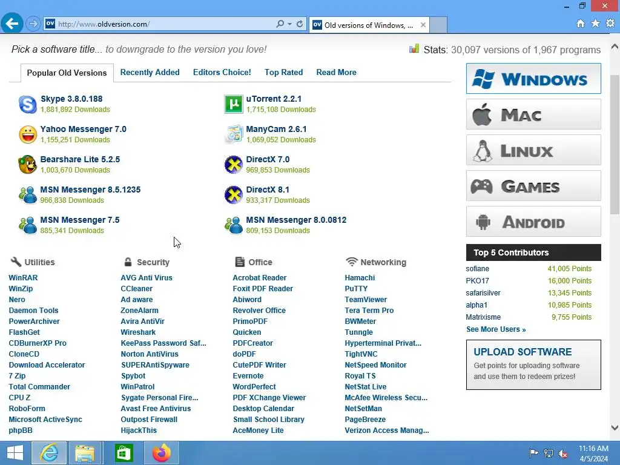Choose the Android platform button
Image resolution: width=620 pixels, height=465 pixels.
(533, 222)
